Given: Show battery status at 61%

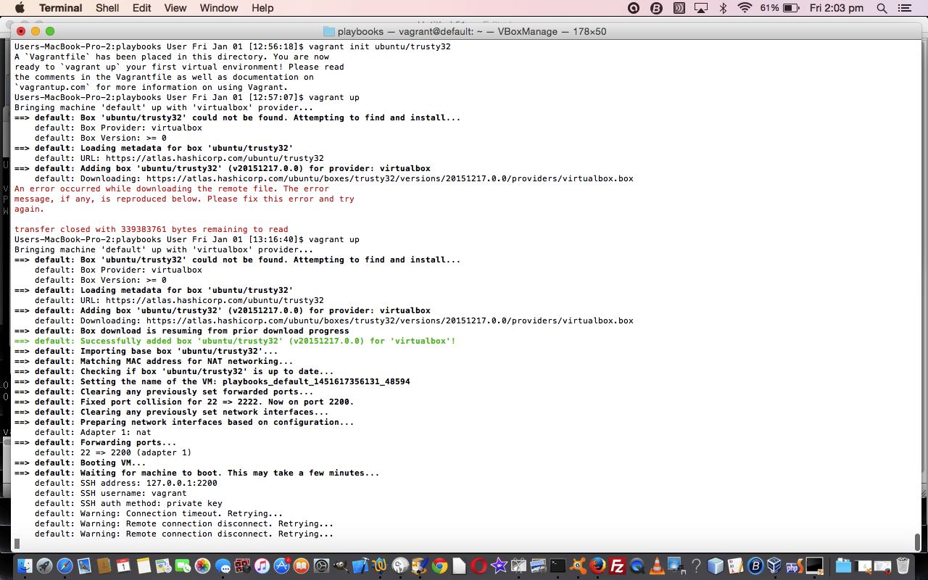Looking at the screenshot, I should click(780, 8).
